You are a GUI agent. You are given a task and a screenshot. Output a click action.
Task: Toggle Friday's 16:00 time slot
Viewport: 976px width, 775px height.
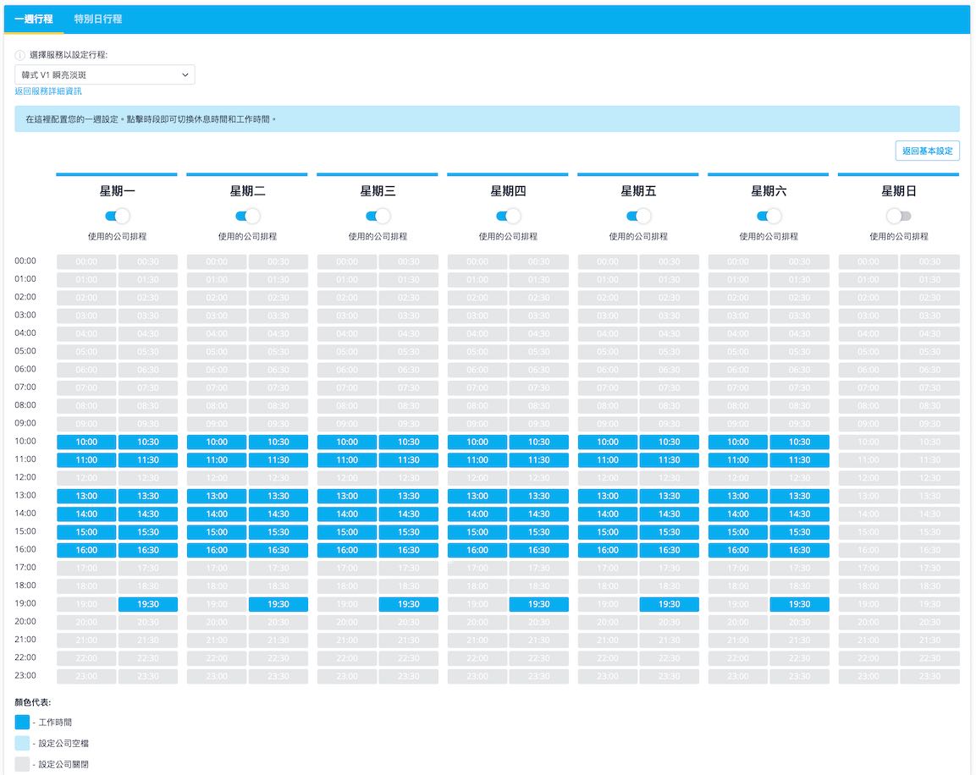click(x=608, y=551)
